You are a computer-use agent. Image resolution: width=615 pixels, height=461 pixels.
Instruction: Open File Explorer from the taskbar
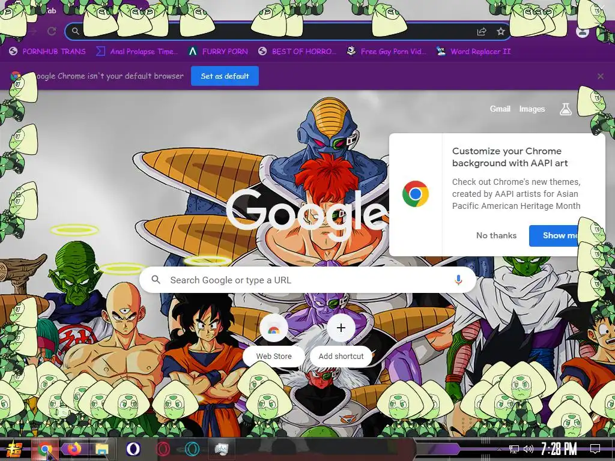pos(101,449)
